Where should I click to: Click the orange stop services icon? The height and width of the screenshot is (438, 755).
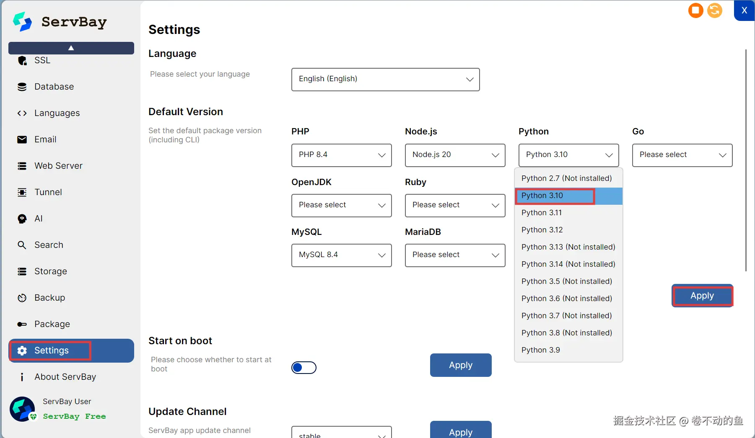click(695, 10)
